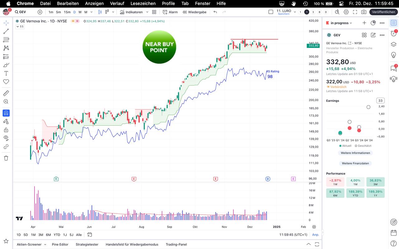
Task: Take a chart snapshot with camera icon
Action: point(364,12)
